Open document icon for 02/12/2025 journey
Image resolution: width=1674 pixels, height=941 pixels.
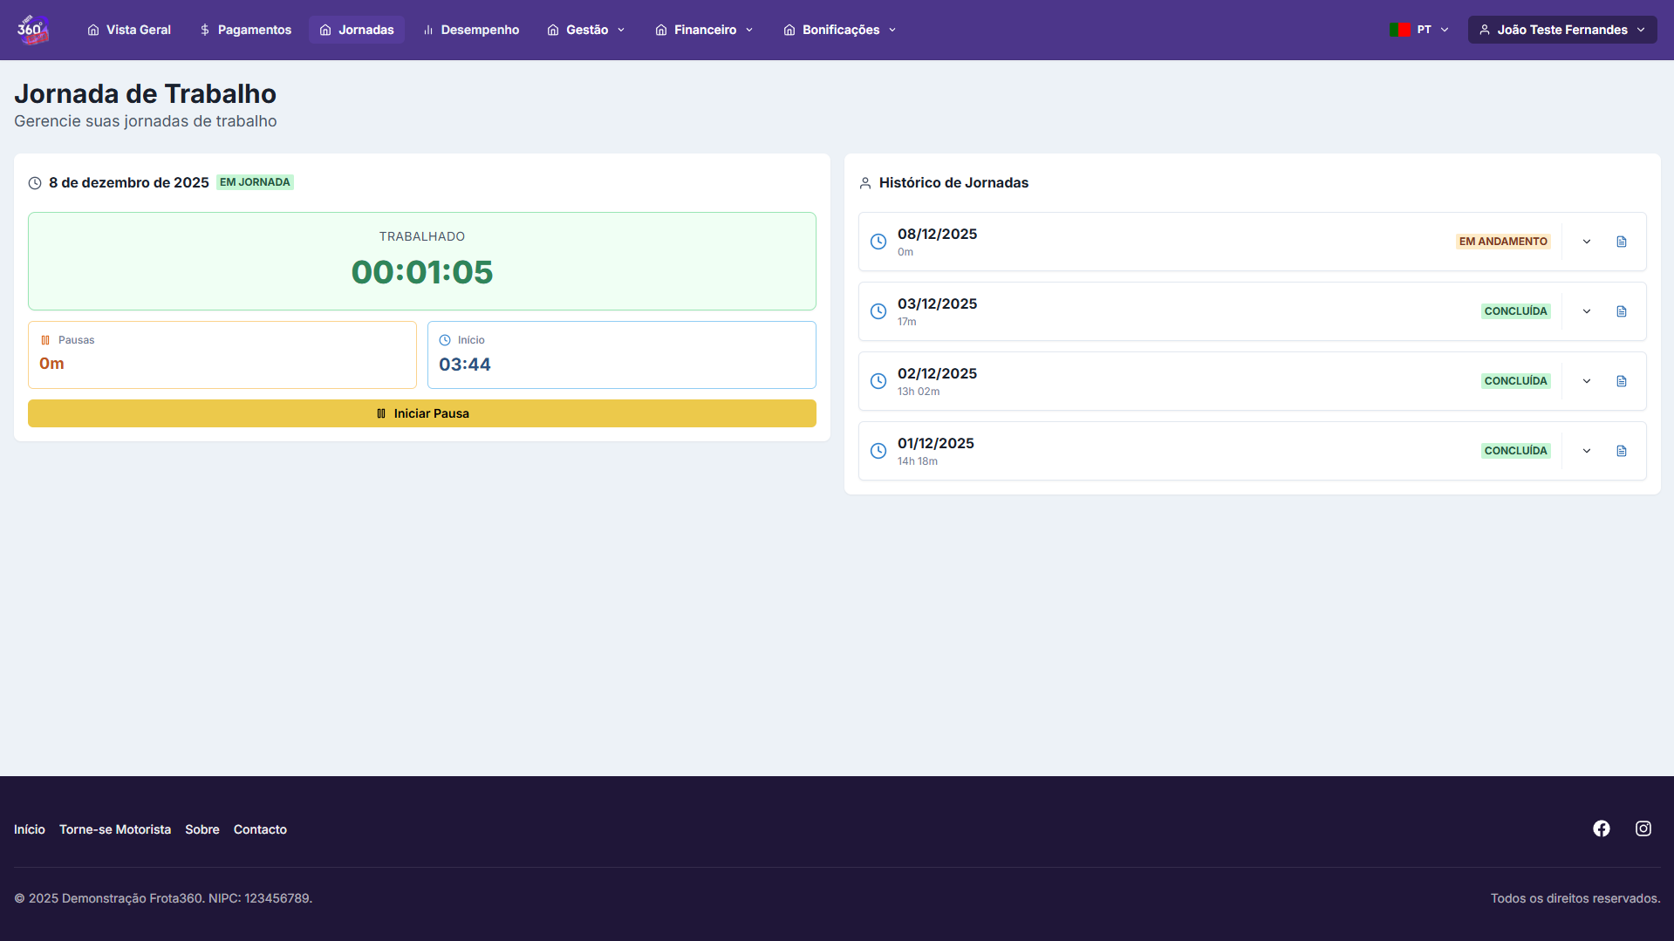[1621, 381]
